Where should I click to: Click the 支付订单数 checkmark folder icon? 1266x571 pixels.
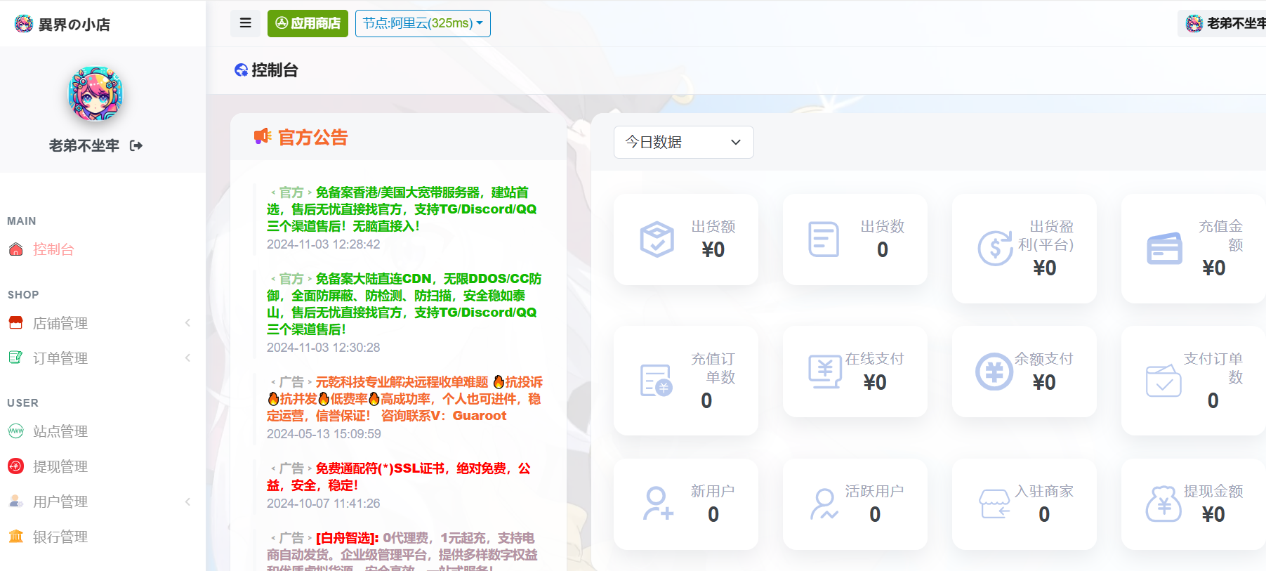point(1163,380)
